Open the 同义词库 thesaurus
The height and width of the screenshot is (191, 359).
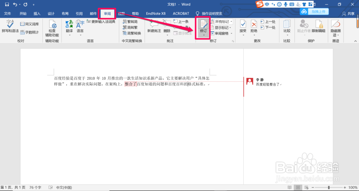click(x=29, y=24)
